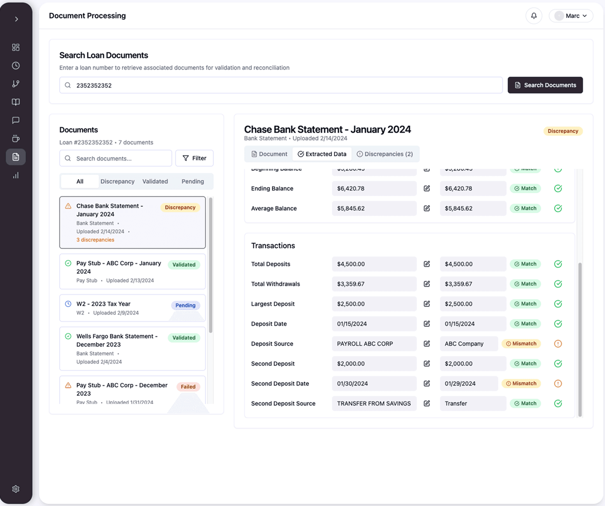
Task: Click the Discrepancy status badge in header
Action: [563, 131]
